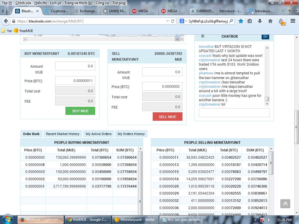This screenshot has width=299, height=224.
Task: Open the Lịch sử menu
Action: coord(55,3)
